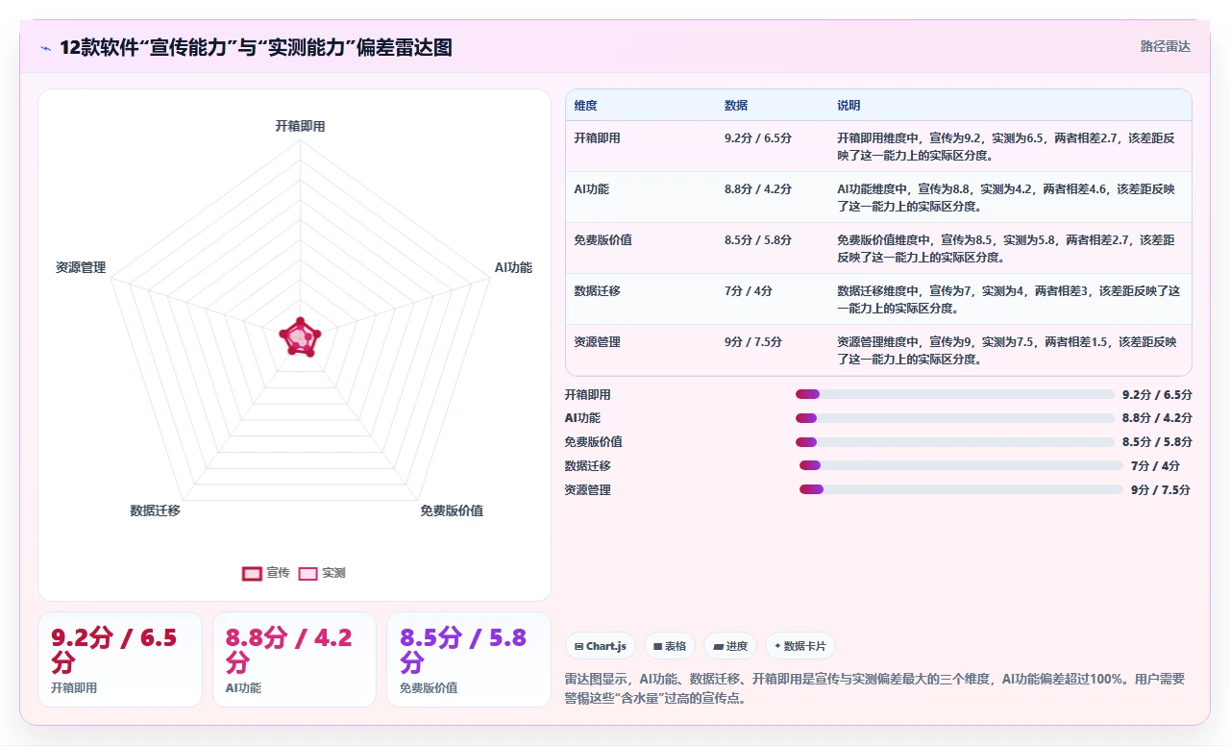Click the 免费版价值 progress bar
The width and height of the screenshot is (1230, 746).
pos(955,442)
